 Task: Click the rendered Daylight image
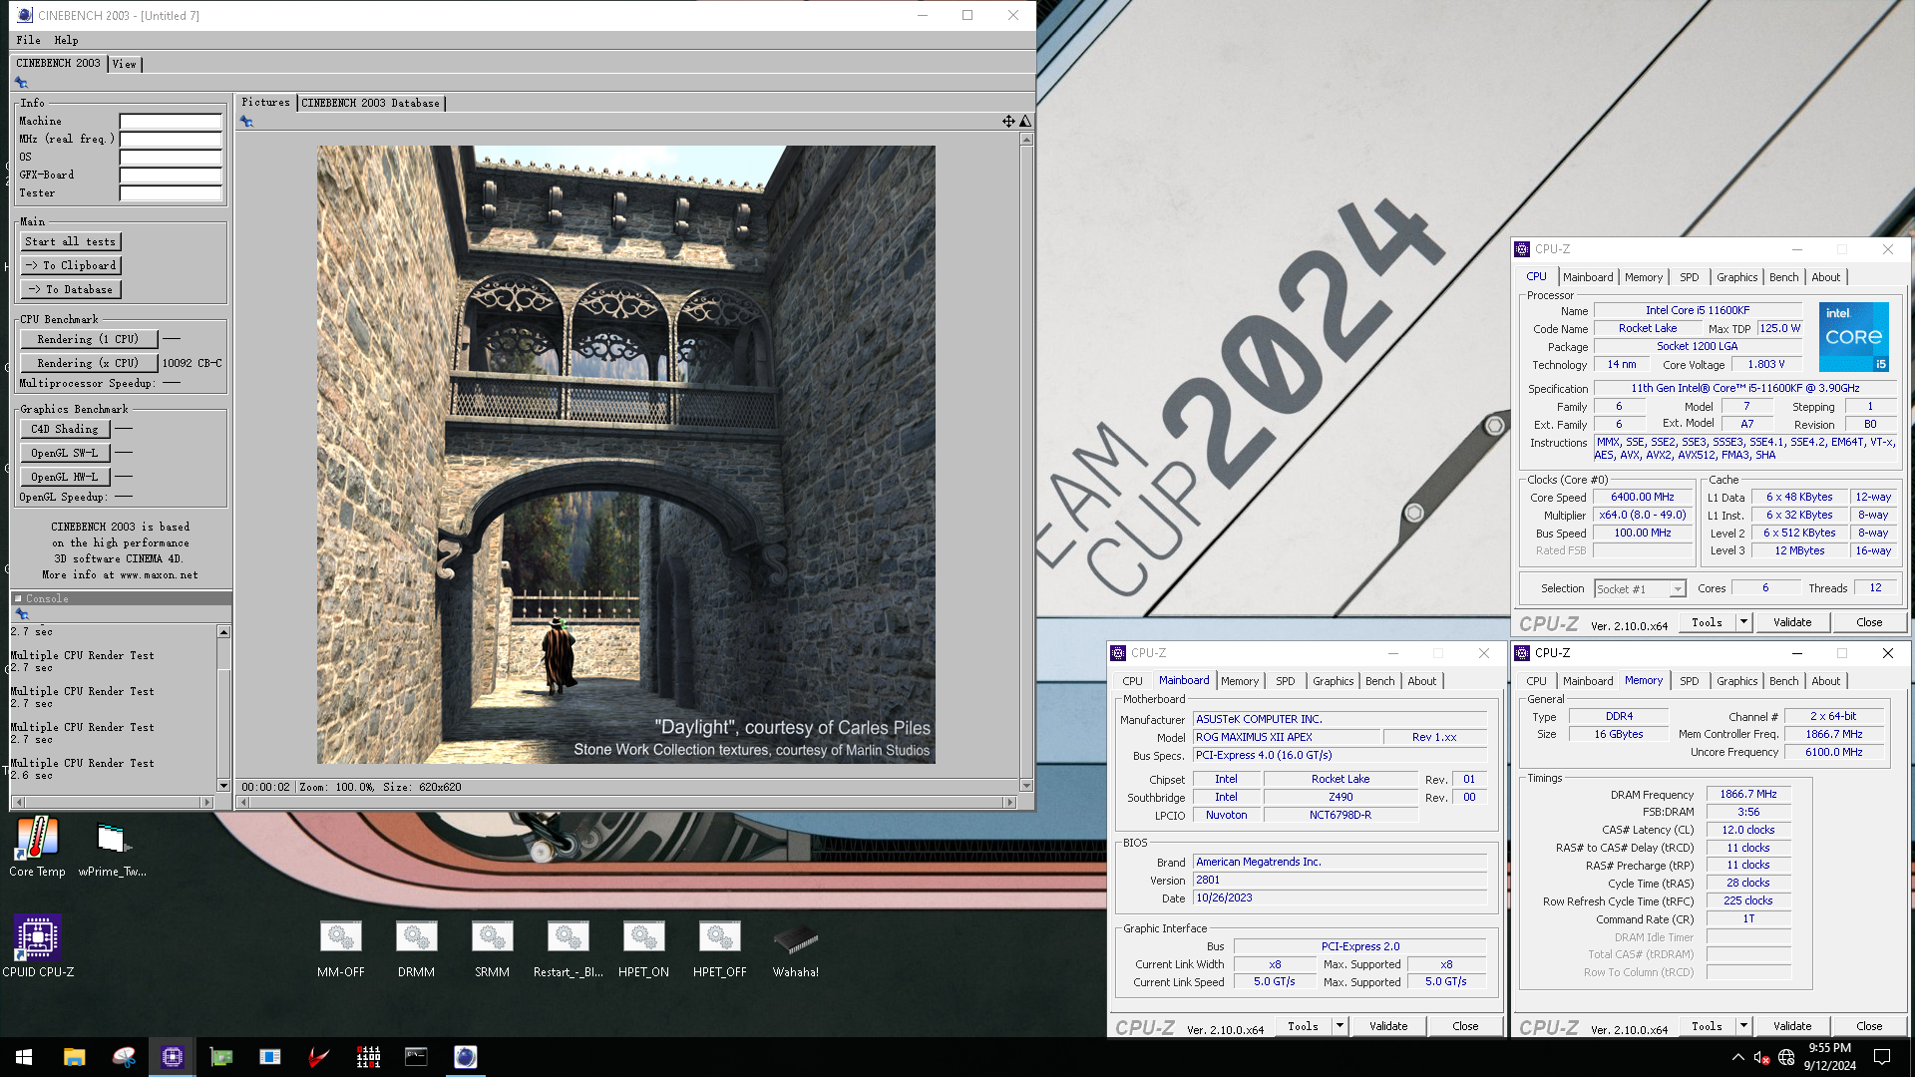click(625, 455)
